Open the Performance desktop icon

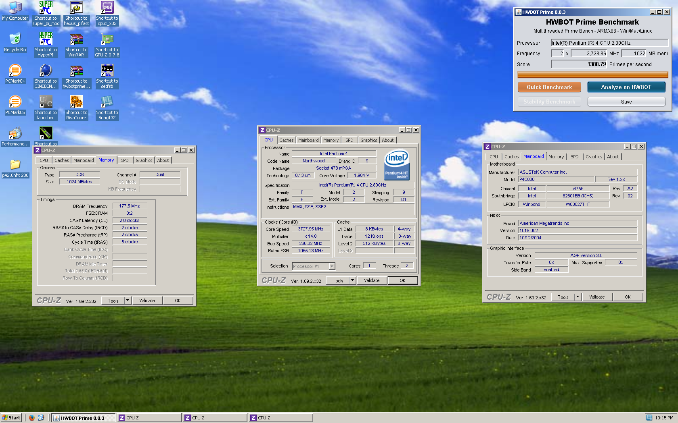[x=15, y=137]
